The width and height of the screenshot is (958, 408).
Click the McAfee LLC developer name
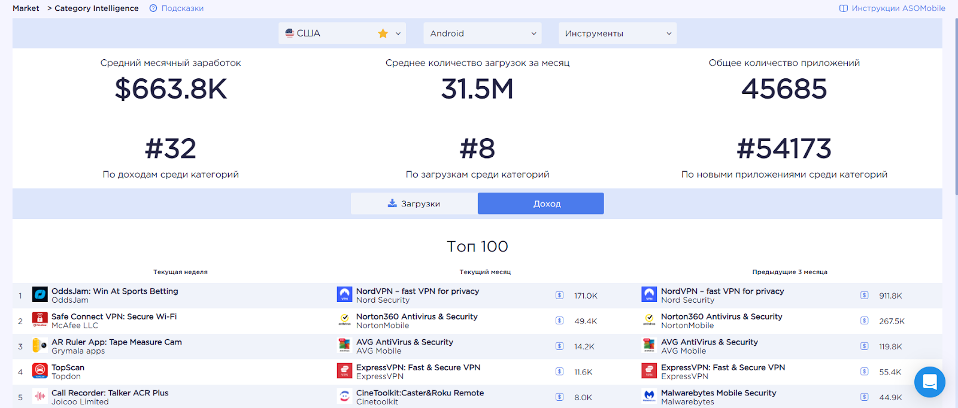tap(75, 325)
